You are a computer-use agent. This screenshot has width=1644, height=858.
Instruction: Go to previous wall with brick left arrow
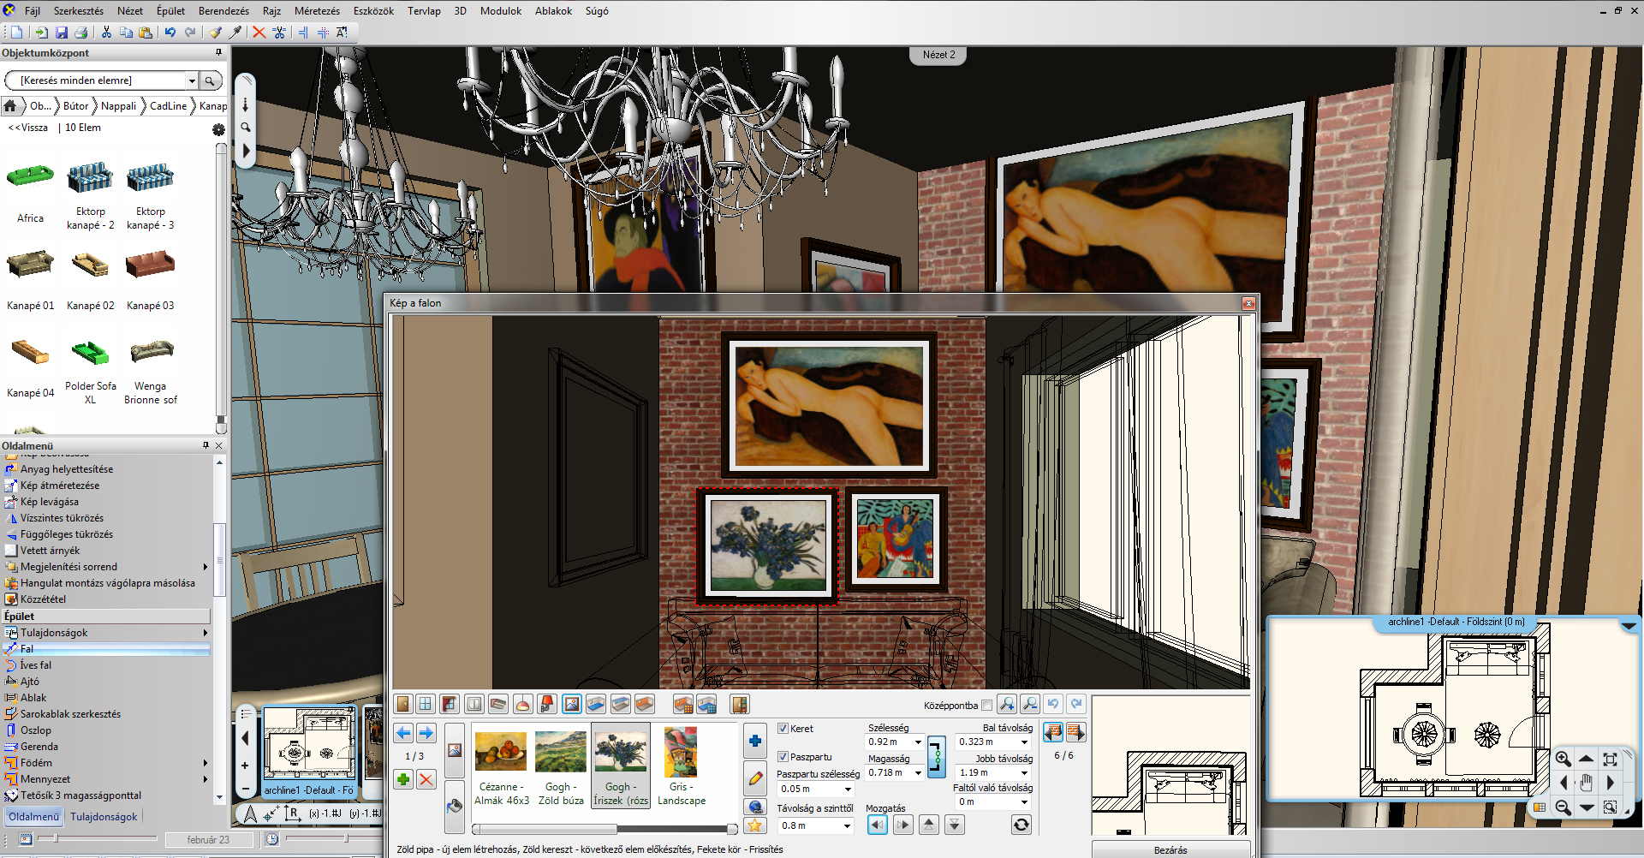[x=1053, y=732]
